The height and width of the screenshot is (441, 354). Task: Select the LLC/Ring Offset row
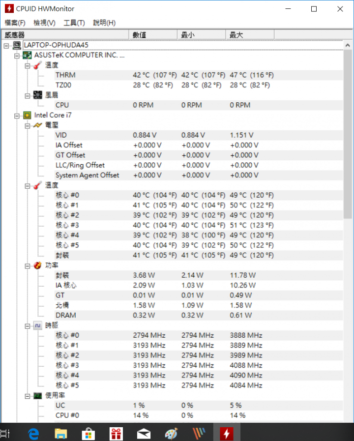(199, 165)
